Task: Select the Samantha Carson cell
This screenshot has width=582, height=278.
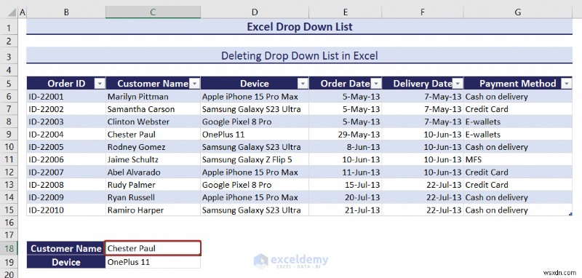Action: 153,109
